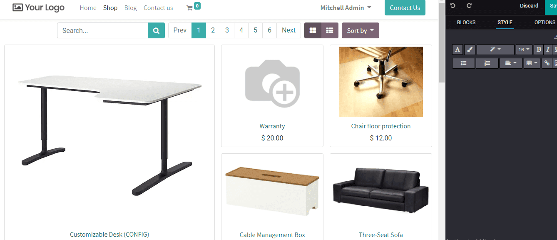Viewport: 557px width, 240px height.
Task: Open the Sort by dropdown
Action: (x=361, y=30)
